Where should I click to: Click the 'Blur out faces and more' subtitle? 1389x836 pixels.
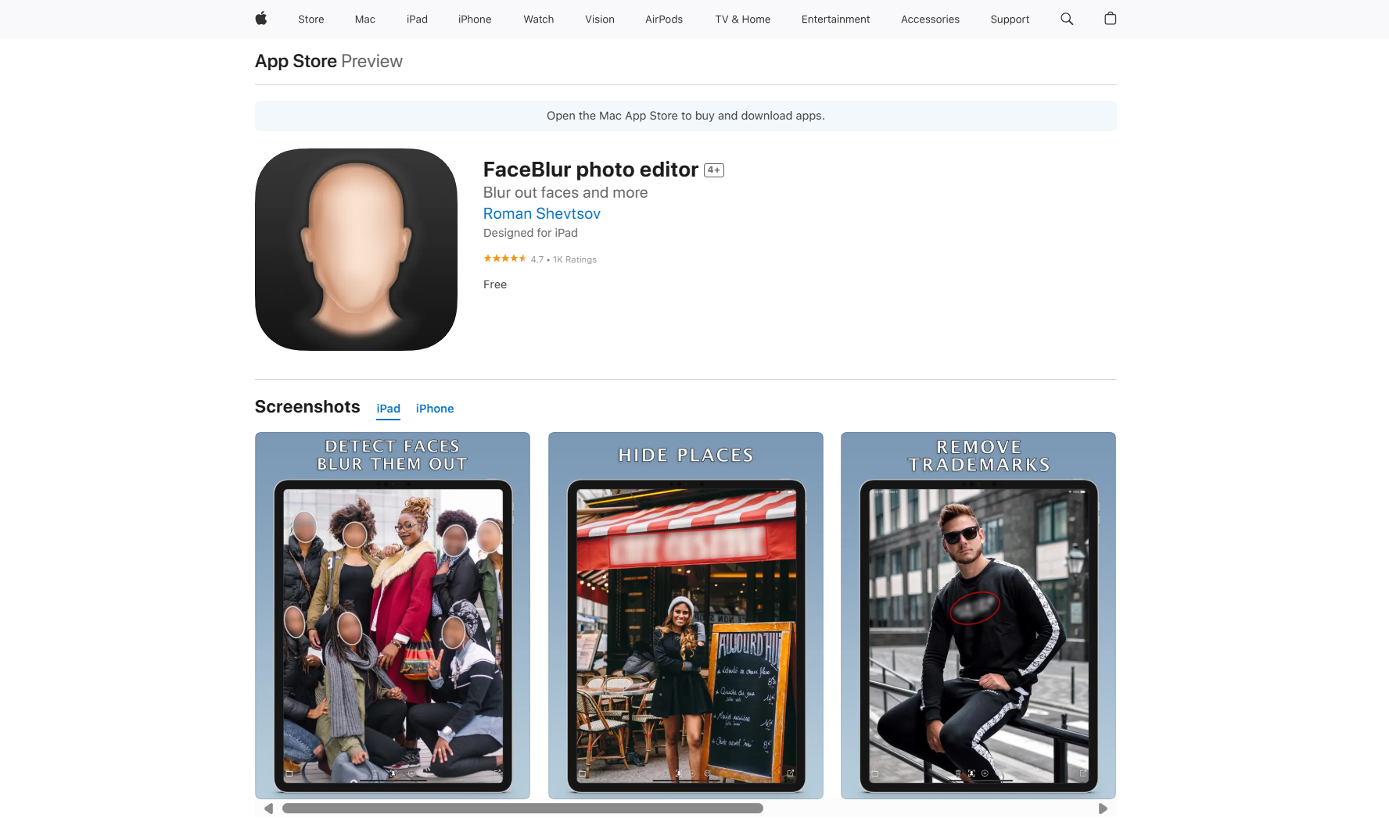pos(565,192)
